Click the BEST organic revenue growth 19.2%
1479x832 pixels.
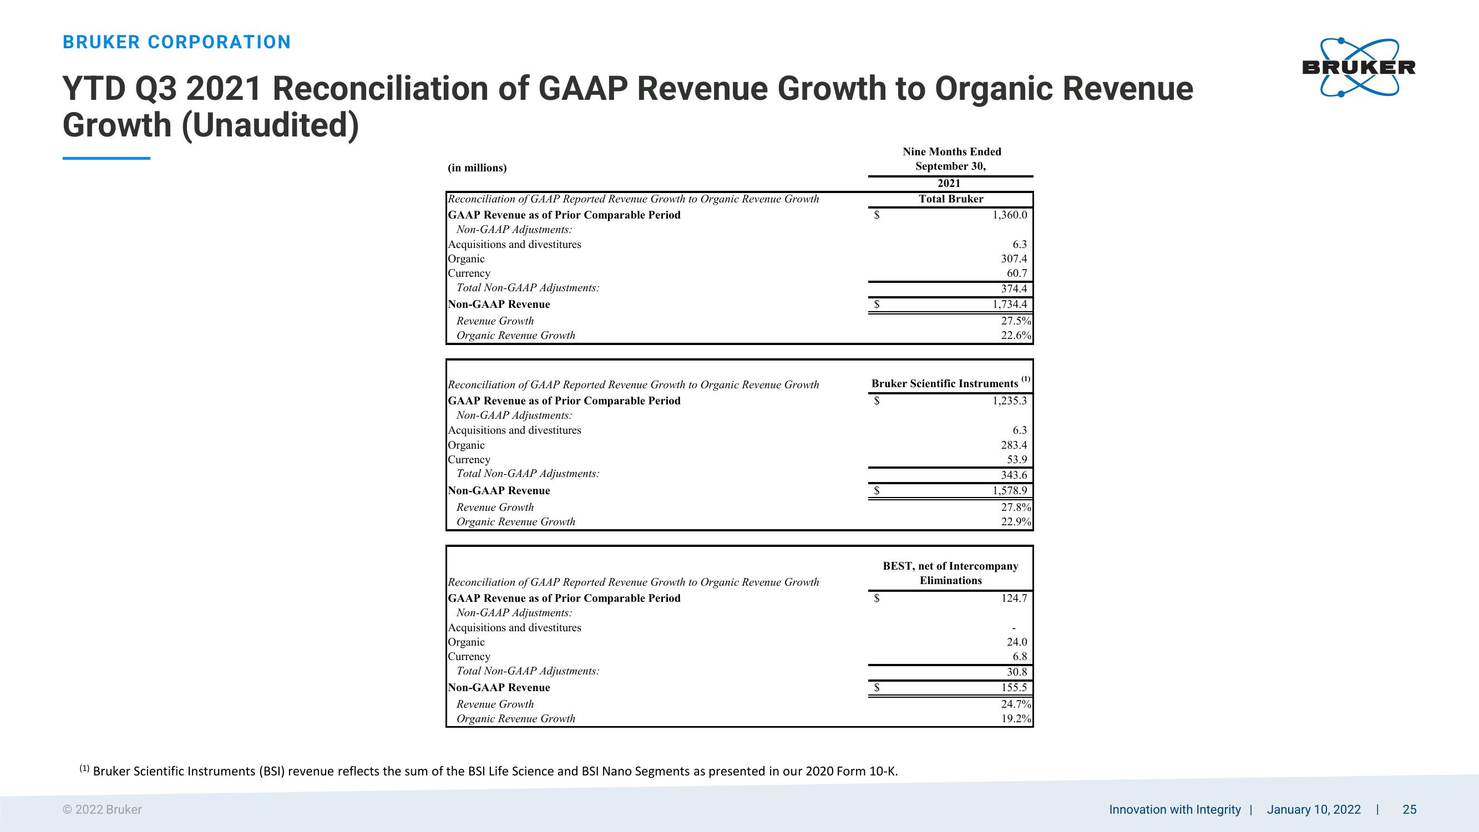(1016, 718)
